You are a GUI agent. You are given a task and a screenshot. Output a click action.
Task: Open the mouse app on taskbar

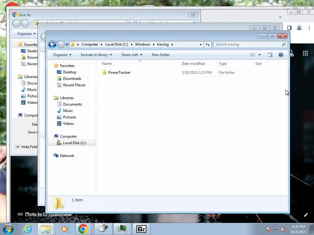click(103, 229)
